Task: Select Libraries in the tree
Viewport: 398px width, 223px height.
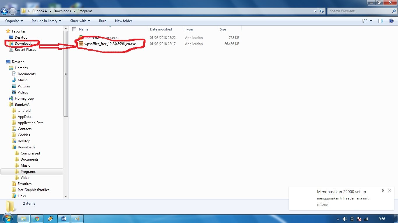Action: [x=21, y=68]
